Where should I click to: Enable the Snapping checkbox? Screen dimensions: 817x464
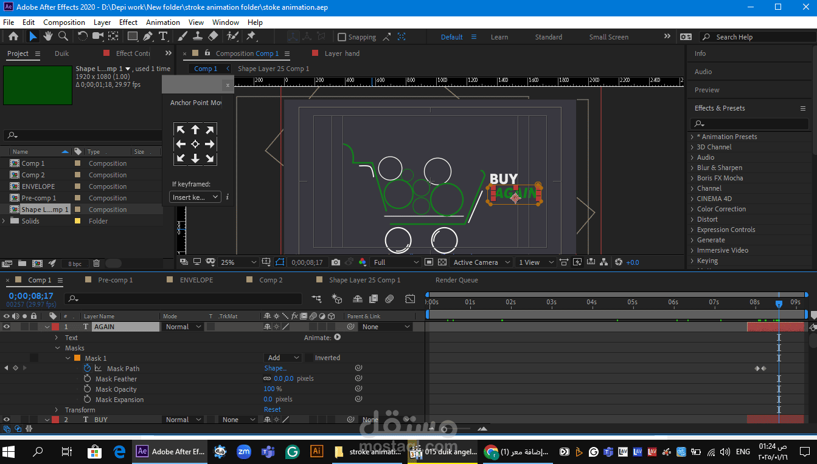tap(342, 37)
